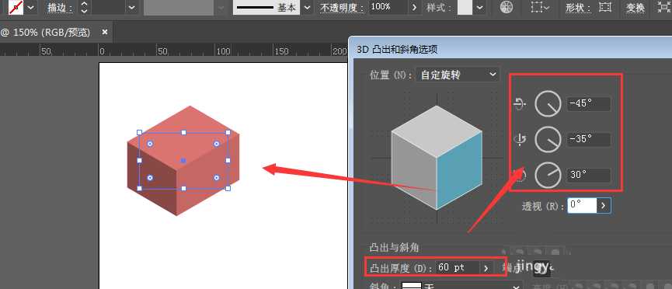The image size is (672, 289).
Task: Expand the 样式 graphic style dropdown
Action: click(x=479, y=8)
